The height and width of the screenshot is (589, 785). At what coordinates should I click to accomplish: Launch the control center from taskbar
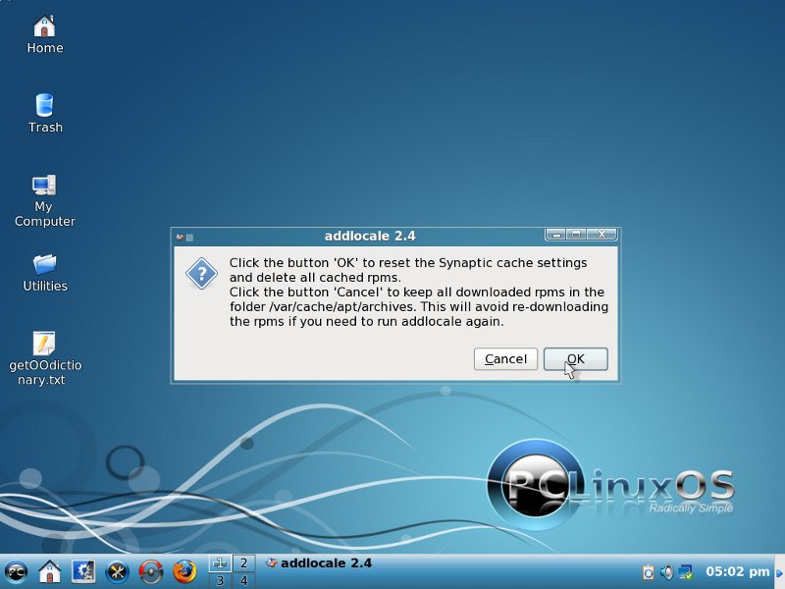(83, 571)
